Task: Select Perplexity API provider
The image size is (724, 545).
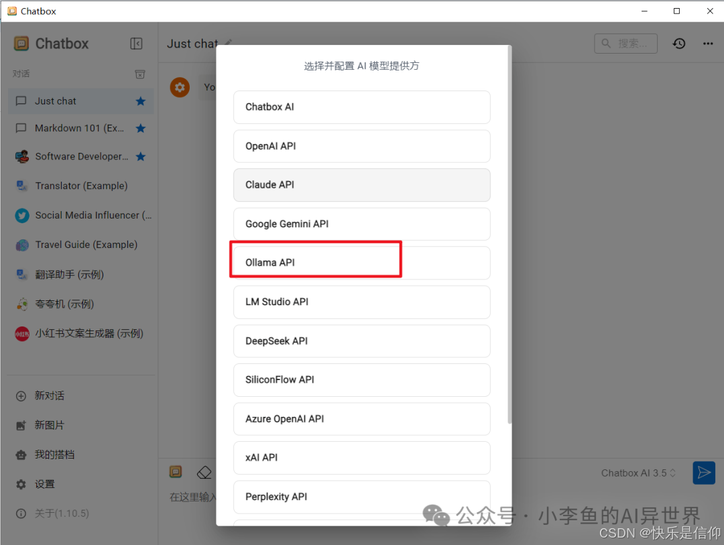Action: [361, 497]
